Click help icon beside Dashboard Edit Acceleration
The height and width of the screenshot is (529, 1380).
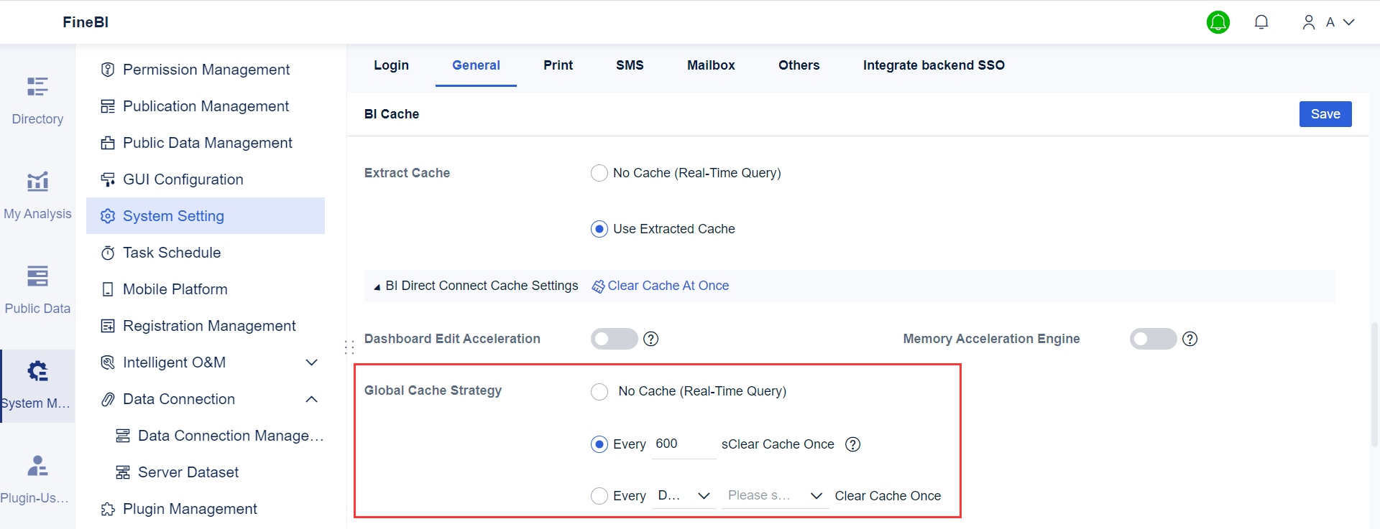(x=651, y=339)
